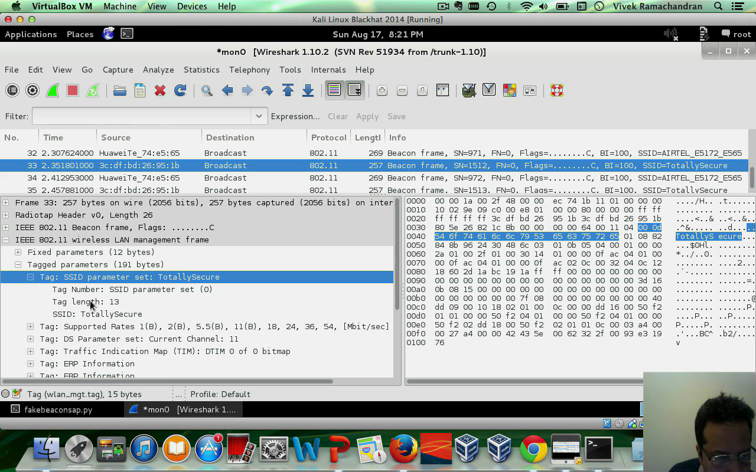Select packet 34 in packet list
The image size is (756, 472).
pyautogui.click(x=374, y=178)
